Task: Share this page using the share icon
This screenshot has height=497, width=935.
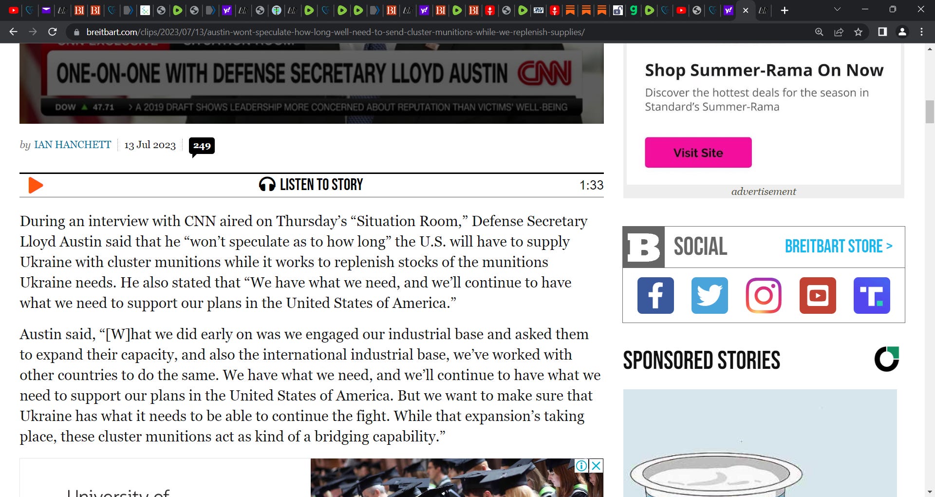Action: coord(839,32)
